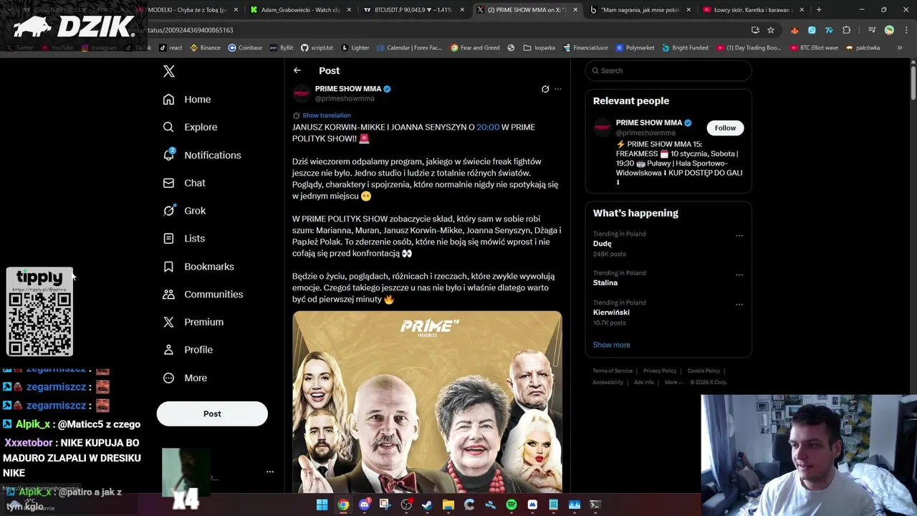This screenshot has width=917, height=516.
Task: Click the PRIME SHOW MMA avatar on the post
Action: tap(302, 93)
